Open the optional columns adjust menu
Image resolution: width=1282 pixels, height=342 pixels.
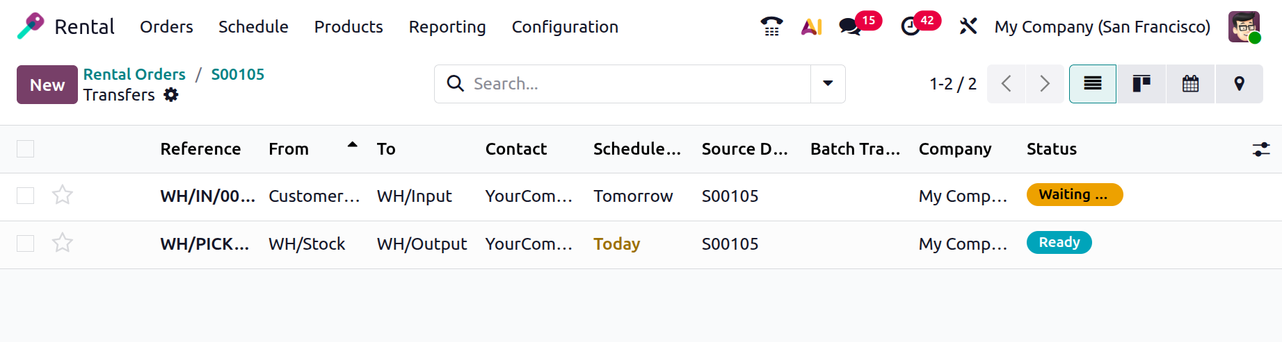point(1260,149)
